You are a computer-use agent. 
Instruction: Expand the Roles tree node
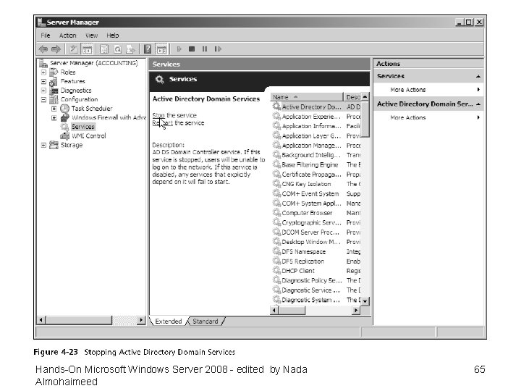[43, 72]
